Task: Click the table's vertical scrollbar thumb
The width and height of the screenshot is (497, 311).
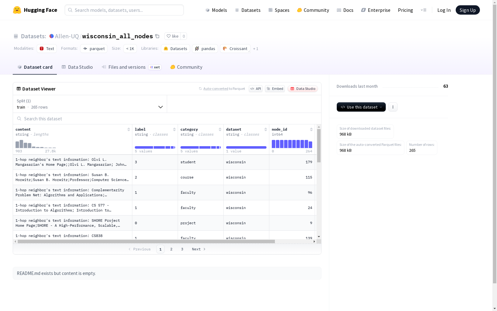Action: pos(319,146)
